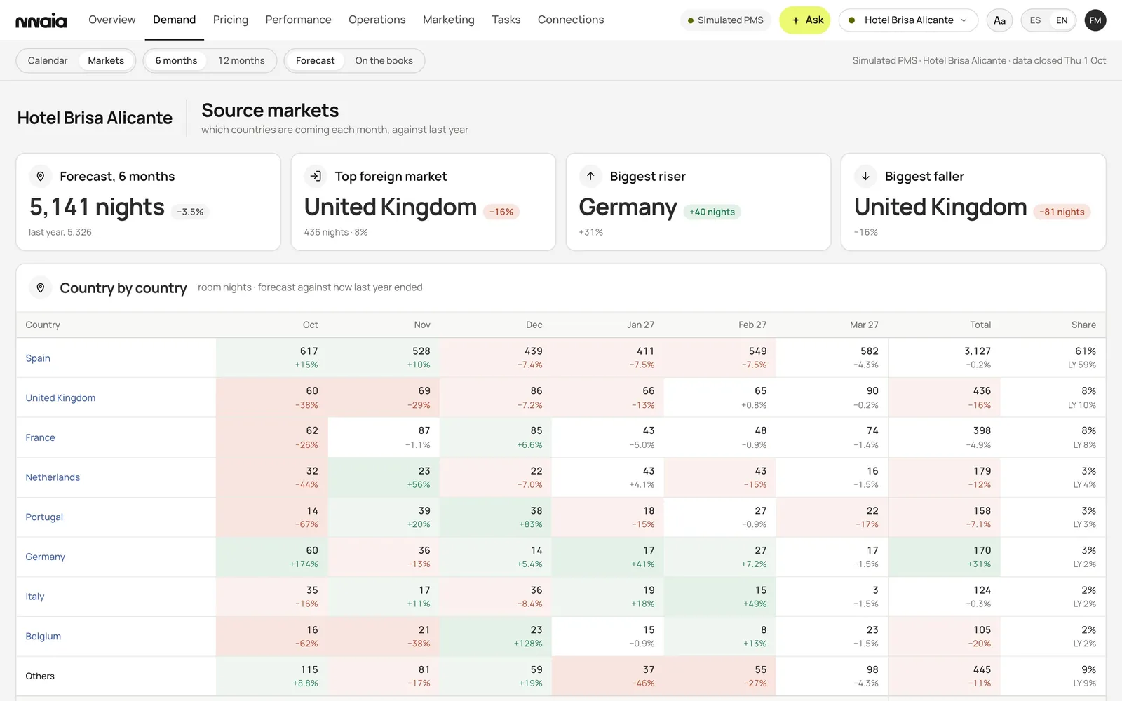Open the United Kingdom country link in the table
This screenshot has height=701, width=1122.
click(60, 398)
